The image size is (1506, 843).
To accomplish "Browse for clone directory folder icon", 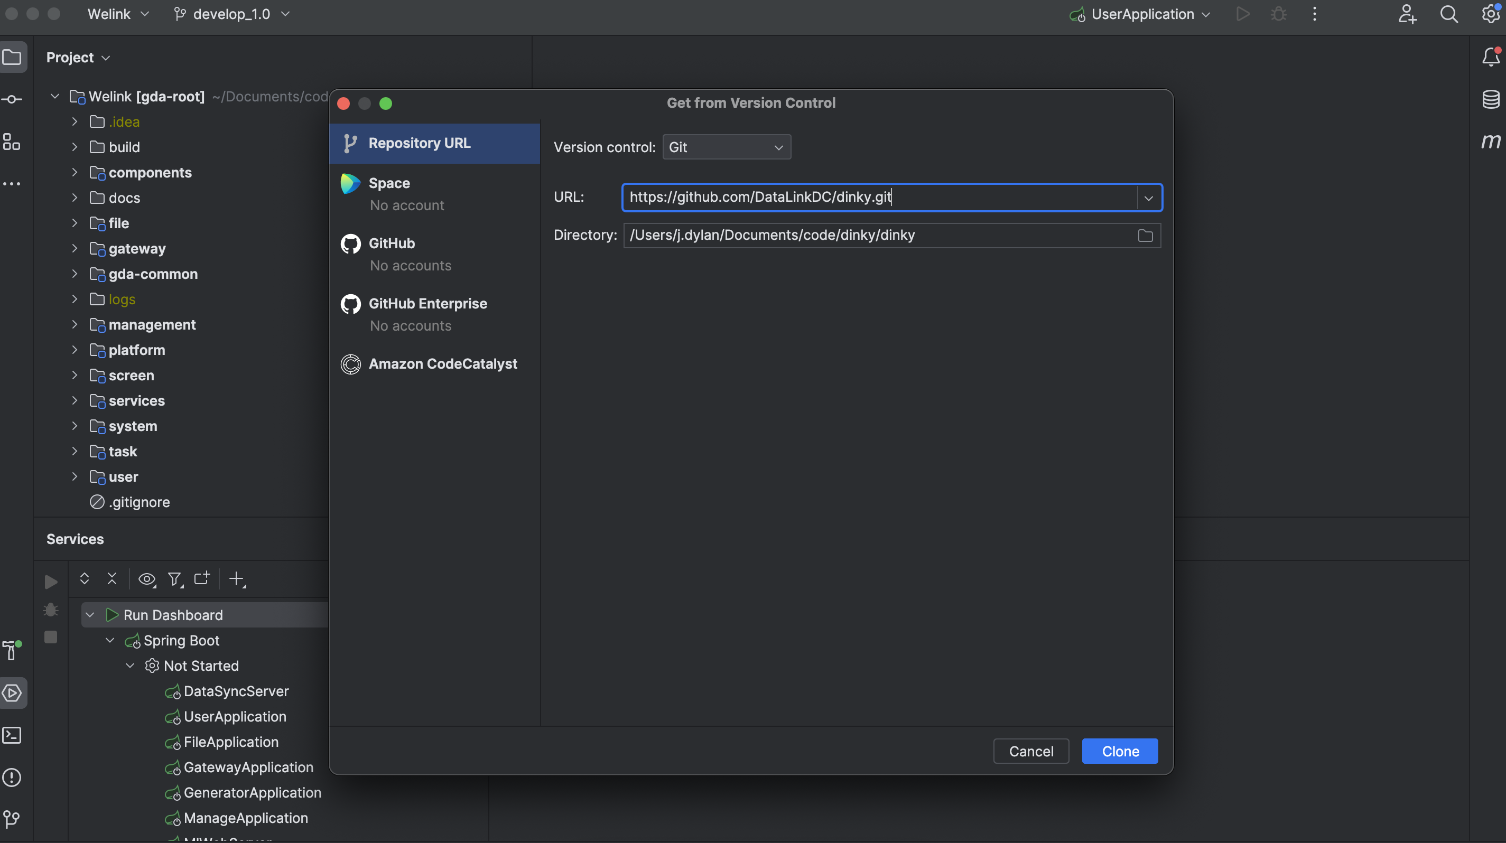I will [1145, 236].
